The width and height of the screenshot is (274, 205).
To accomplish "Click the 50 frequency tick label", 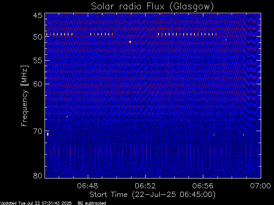I will click(38, 37).
